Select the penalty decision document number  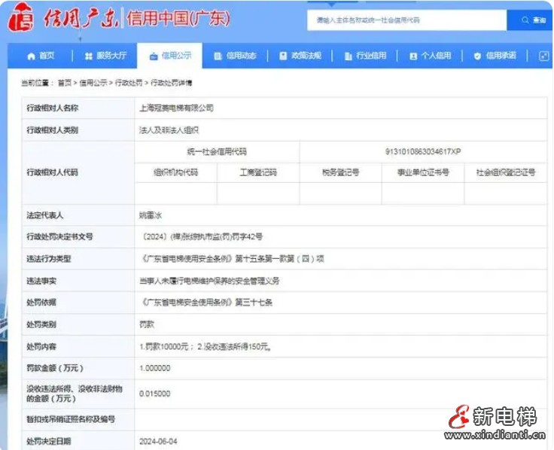tap(202, 237)
